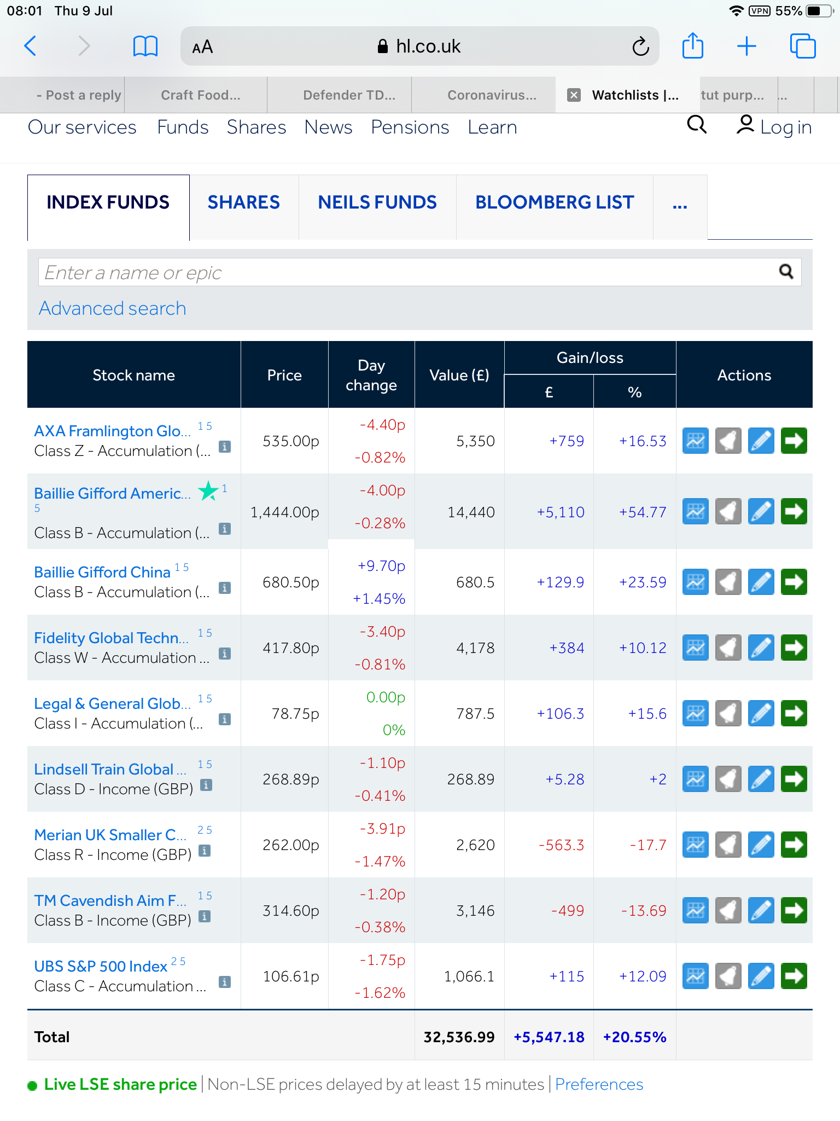Open the Preferences link
Image resolution: width=840 pixels, height=1121 pixels.
tap(599, 1084)
